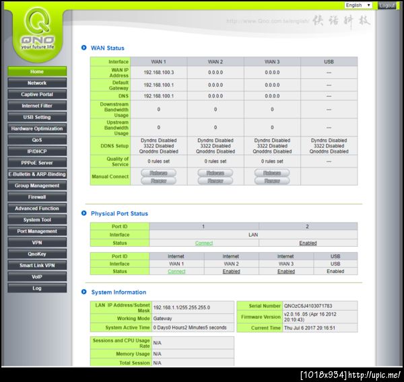Click Enabled status link for LAN port 2
Image resolution: width=404 pixels, height=382 pixels.
coord(308,243)
